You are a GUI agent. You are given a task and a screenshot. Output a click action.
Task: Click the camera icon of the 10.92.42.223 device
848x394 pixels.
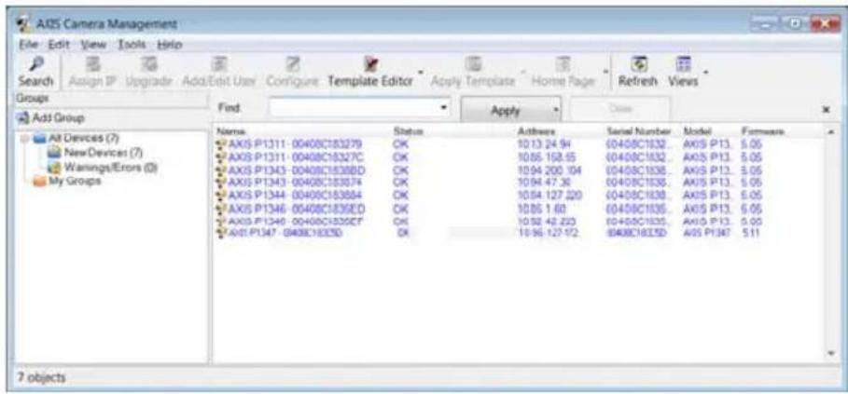(221, 222)
